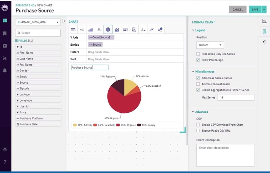Focus the fields Search box
The width and height of the screenshot is (270, 173).
(x=38, y=33)
